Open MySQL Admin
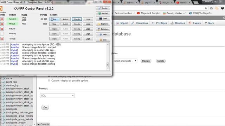This screenshot has width=225, height=126. point(65,24)
